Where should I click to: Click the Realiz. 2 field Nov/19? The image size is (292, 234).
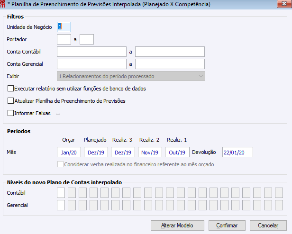tap(150, 152)
